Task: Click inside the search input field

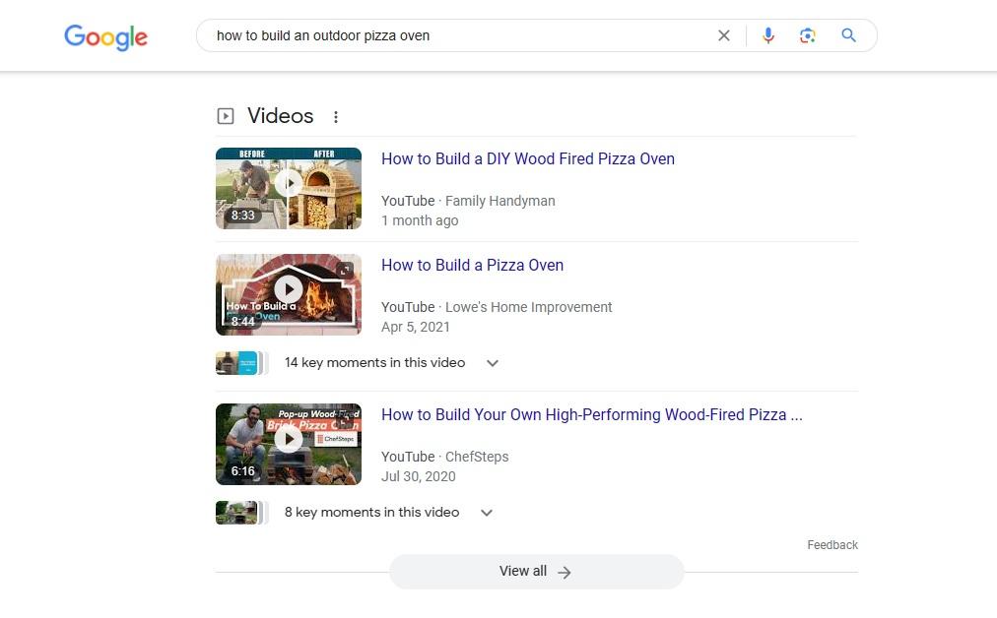Action: pos(453,35)
